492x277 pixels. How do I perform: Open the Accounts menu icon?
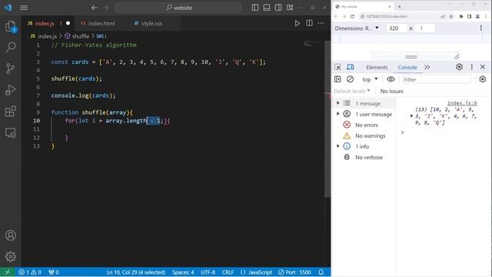[10, 235]
